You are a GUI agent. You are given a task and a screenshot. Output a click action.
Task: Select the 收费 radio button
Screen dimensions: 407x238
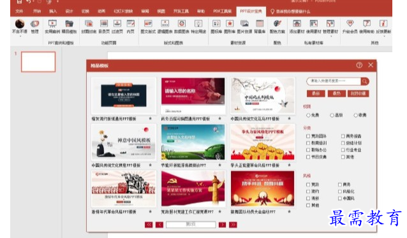[355, 115]
